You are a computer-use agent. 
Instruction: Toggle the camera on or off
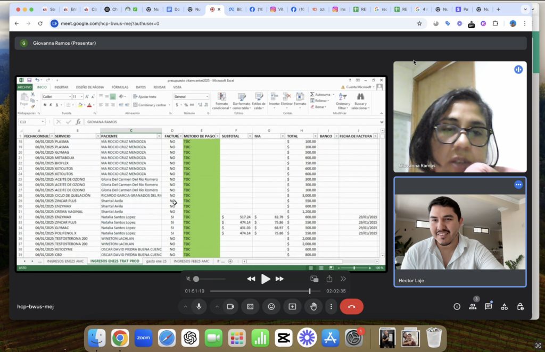(x=230, y=306)
